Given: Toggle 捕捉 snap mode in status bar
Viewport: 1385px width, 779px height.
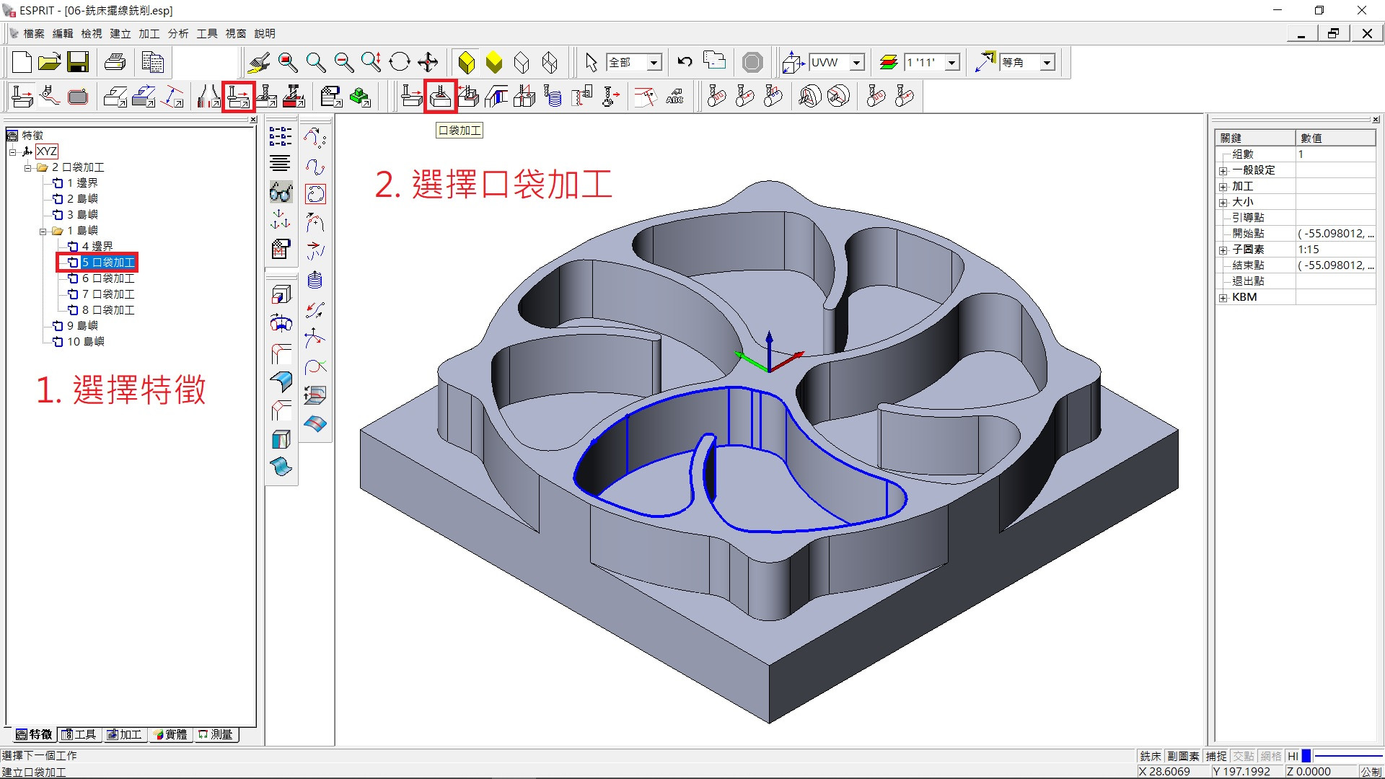Looking at the screenshot, I should coord(1216,756).
